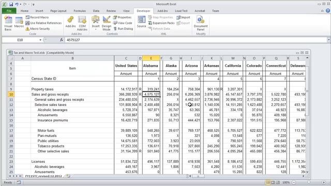Start Record Macro
Screen dimensions: 331x186
(37, 17)
